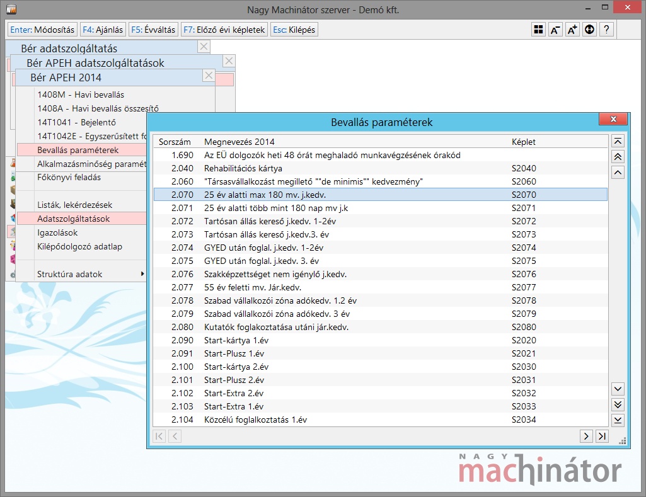The width and height of the screenshot is (646, 497).
Task: Open 1408M - Havi bevallás menu item
Action: [81, 94]
